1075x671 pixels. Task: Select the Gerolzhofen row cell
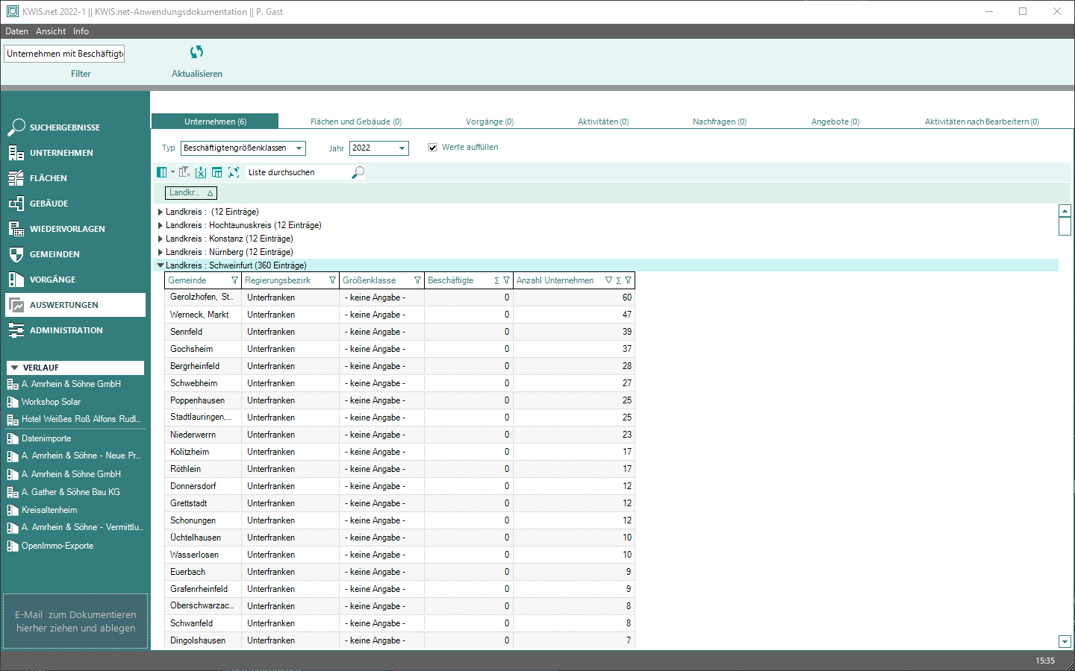[x=202, y=297]
